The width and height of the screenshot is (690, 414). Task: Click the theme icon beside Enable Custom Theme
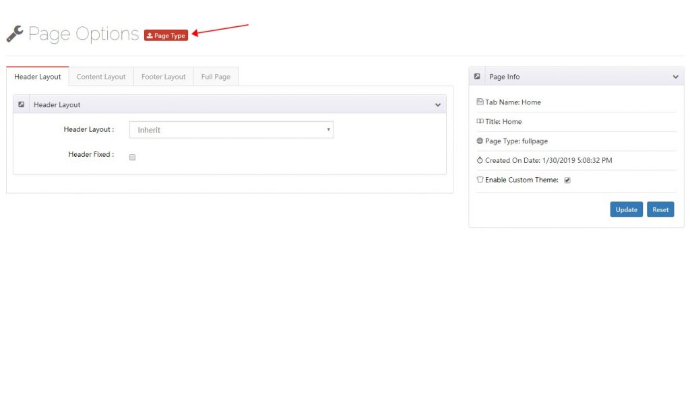480,180
